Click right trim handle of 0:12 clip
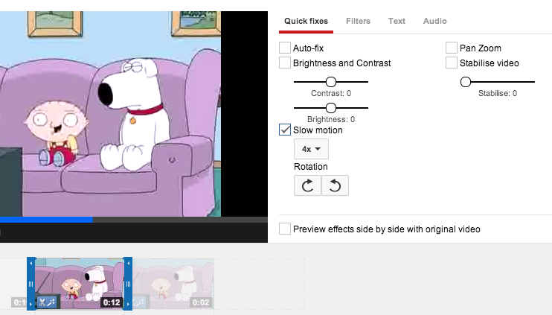Screen dimensions: 552x315 pos(128,284)
